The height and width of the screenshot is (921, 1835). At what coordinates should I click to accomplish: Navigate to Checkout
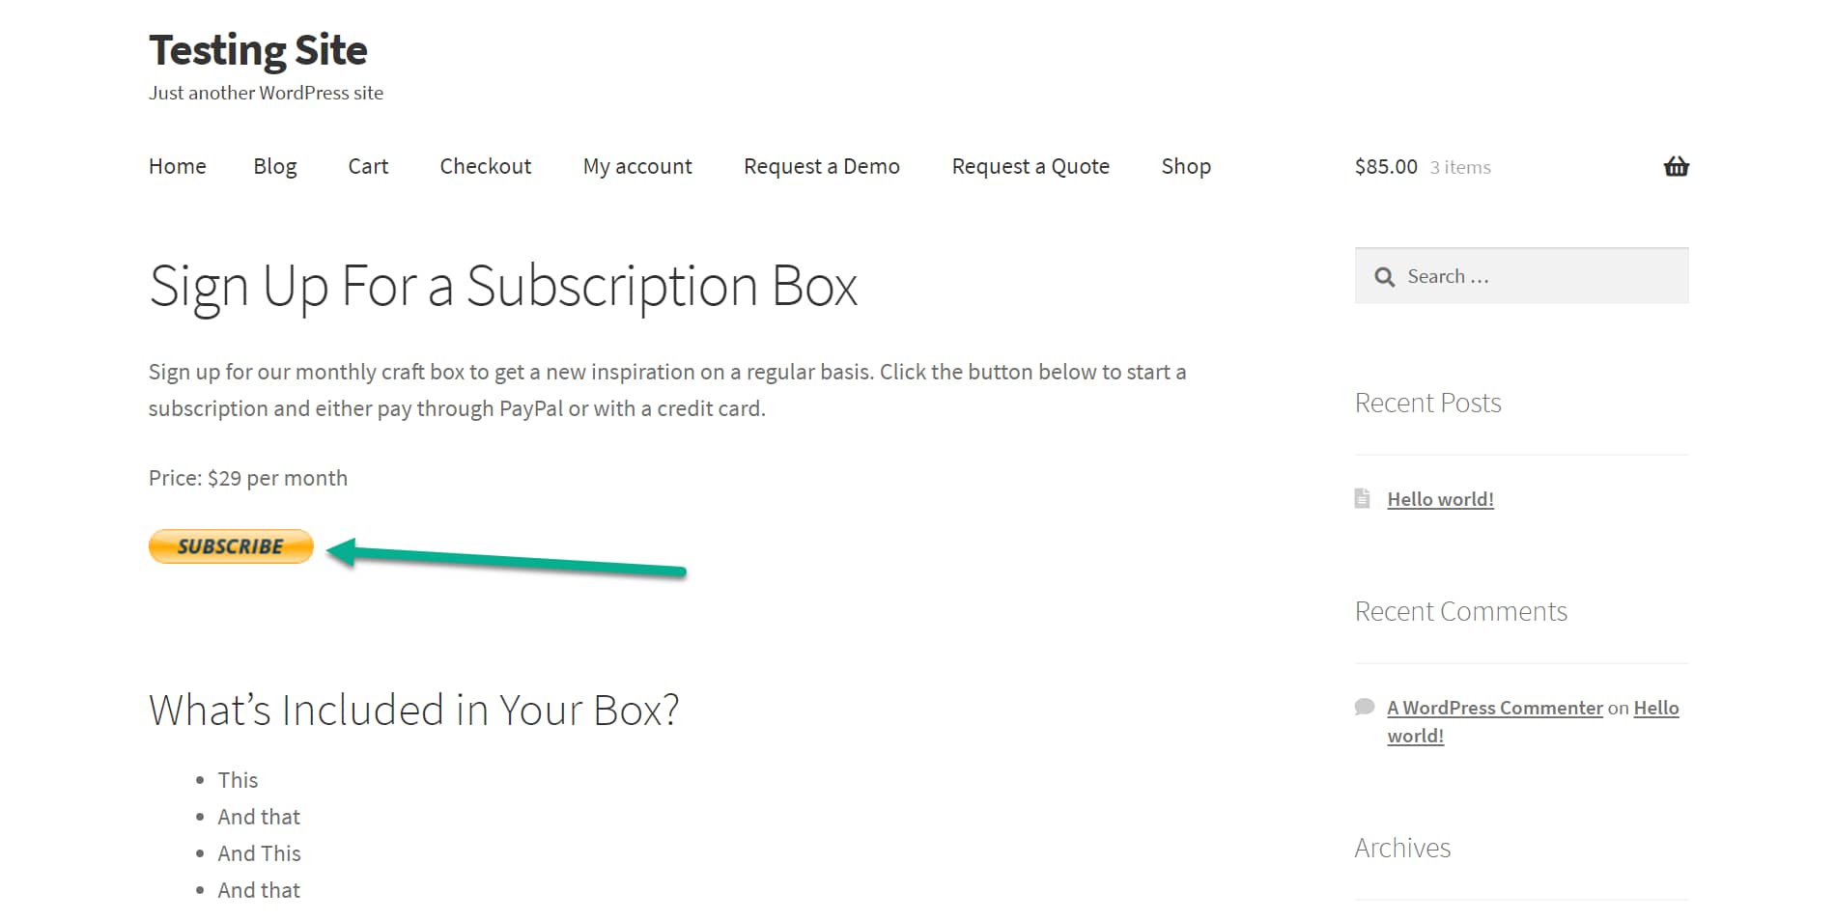coord(485,166)
